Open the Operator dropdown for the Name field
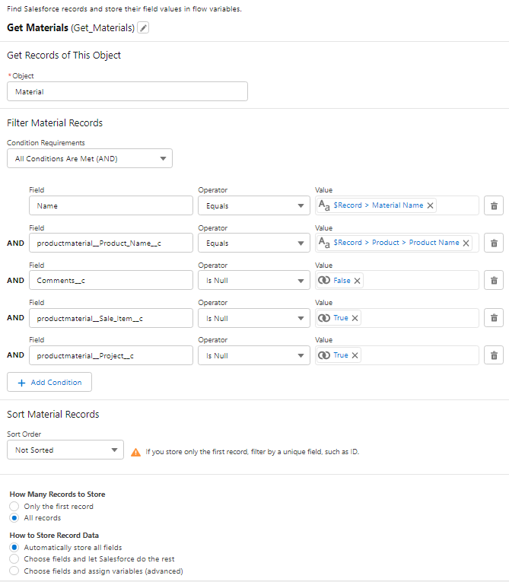Image resolution: width=509 pixels, height=582 pixels. (x=253, y=205)
